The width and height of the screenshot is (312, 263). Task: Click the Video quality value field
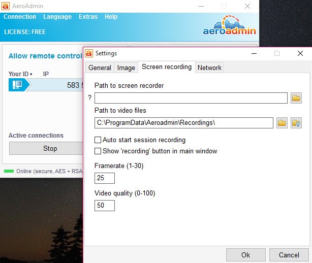click(105, 206)
